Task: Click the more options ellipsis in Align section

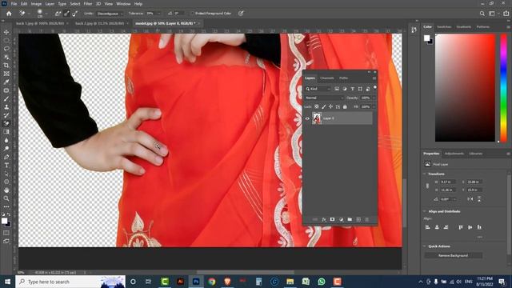Action: (x=480, y=237)
